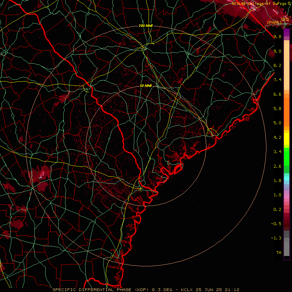The image size is (292, 292).
Task: Click the 8.2 value on the KDP scale
Action: point(277,65)
